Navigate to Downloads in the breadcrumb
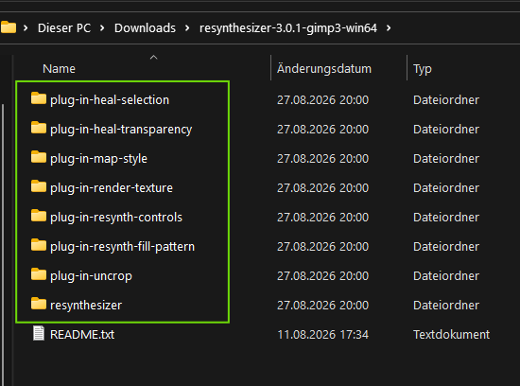520x386 pixels. coord(145,28)
